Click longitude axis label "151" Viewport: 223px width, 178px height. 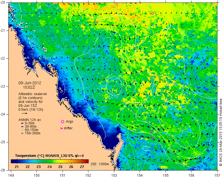(62, 175)
